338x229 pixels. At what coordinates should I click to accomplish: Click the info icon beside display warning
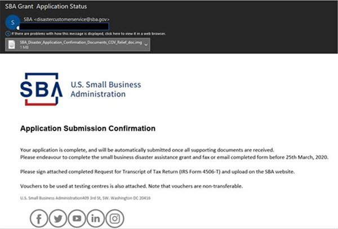pyautogui.click(x=8, y=34)
